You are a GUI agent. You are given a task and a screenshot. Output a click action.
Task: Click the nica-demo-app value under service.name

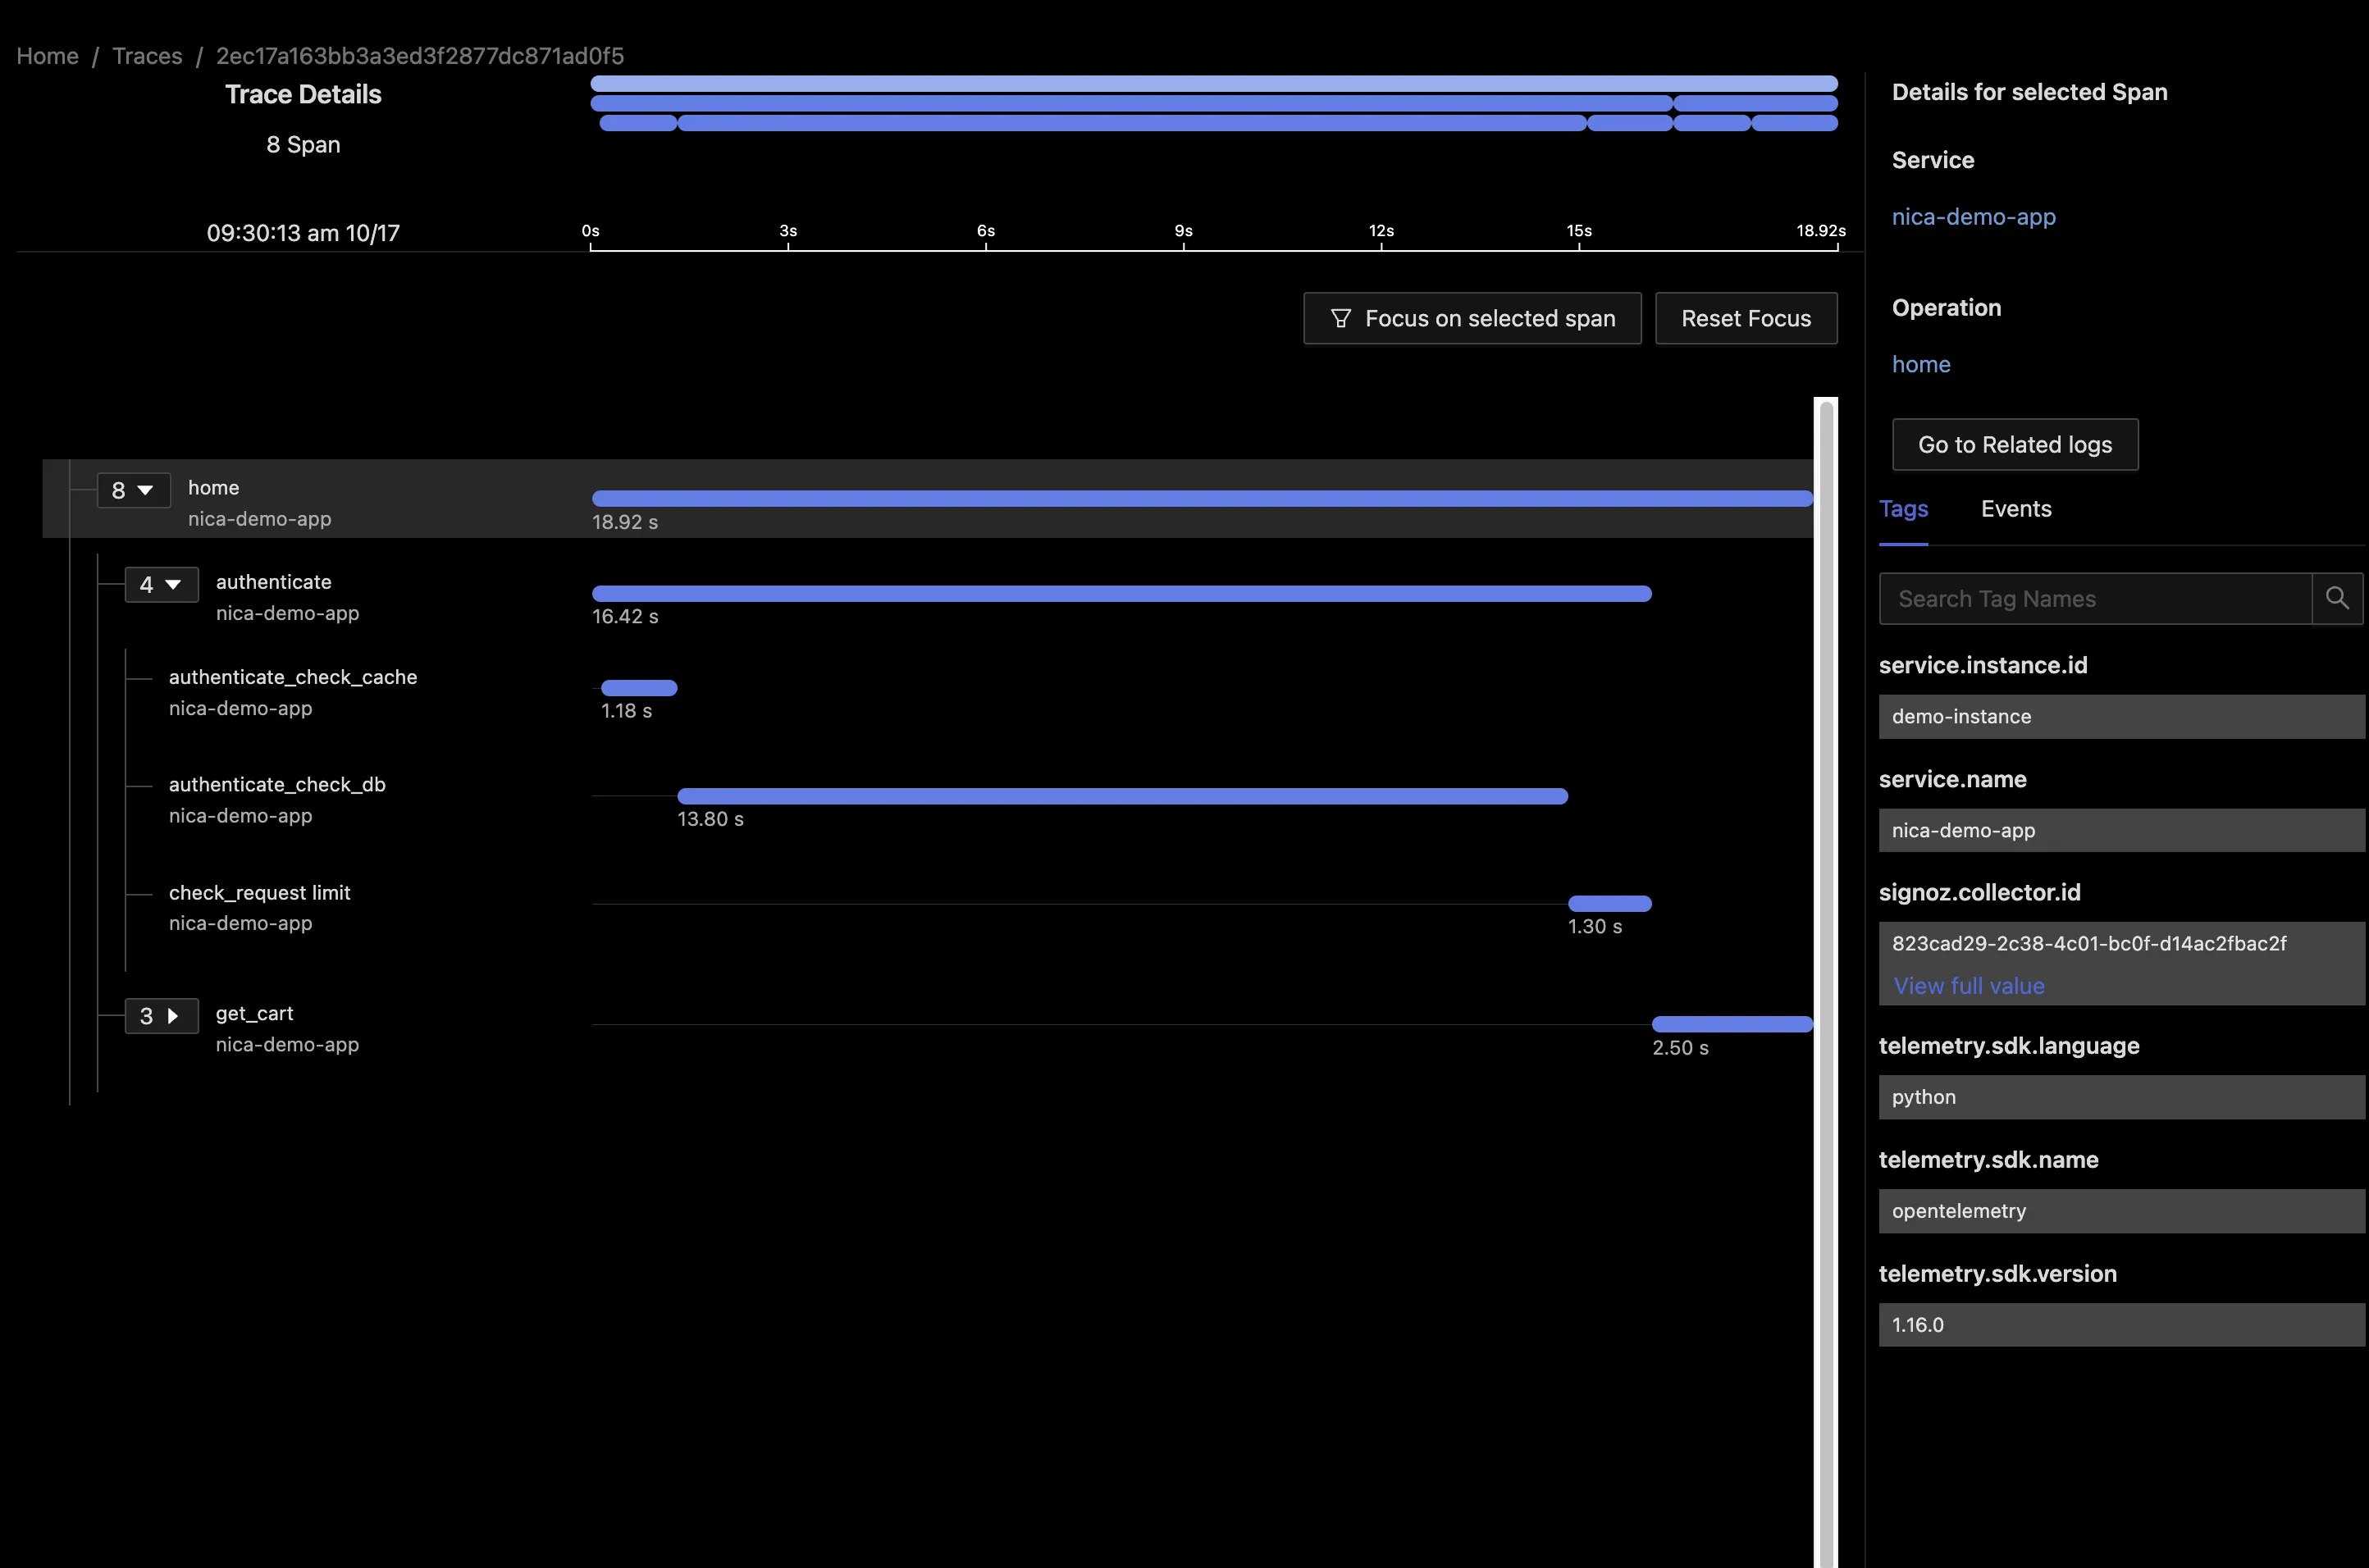click(x=2121, y=830)
